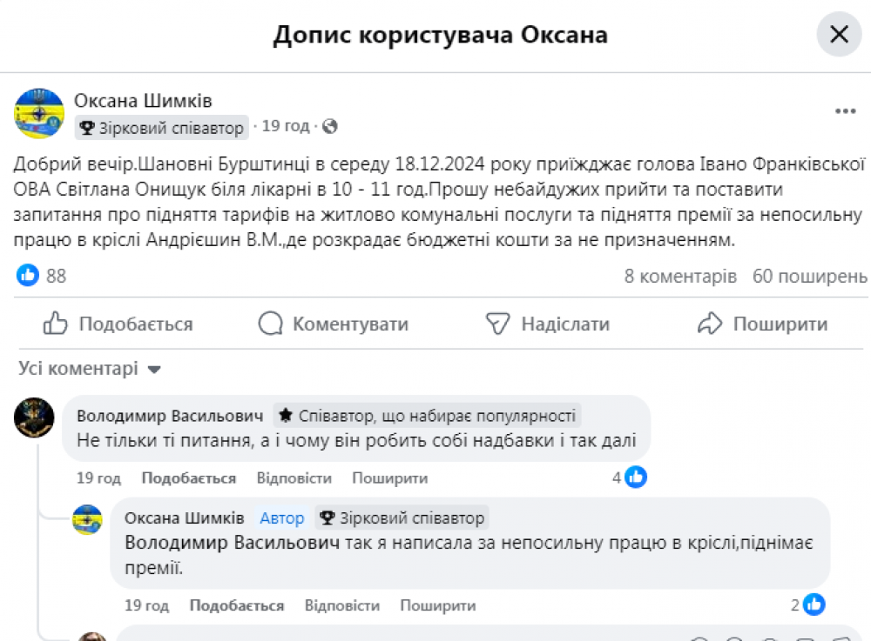Image resolution: width=871 pixels, height=641 pixels.
Task: Like Володимир Васильович's comment via Подобається
Action: [189, 478]
